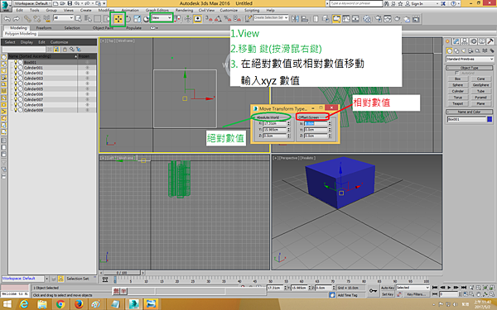Collapse the Object Type rollout
The image size is (497, 310).
coord(470,68)
